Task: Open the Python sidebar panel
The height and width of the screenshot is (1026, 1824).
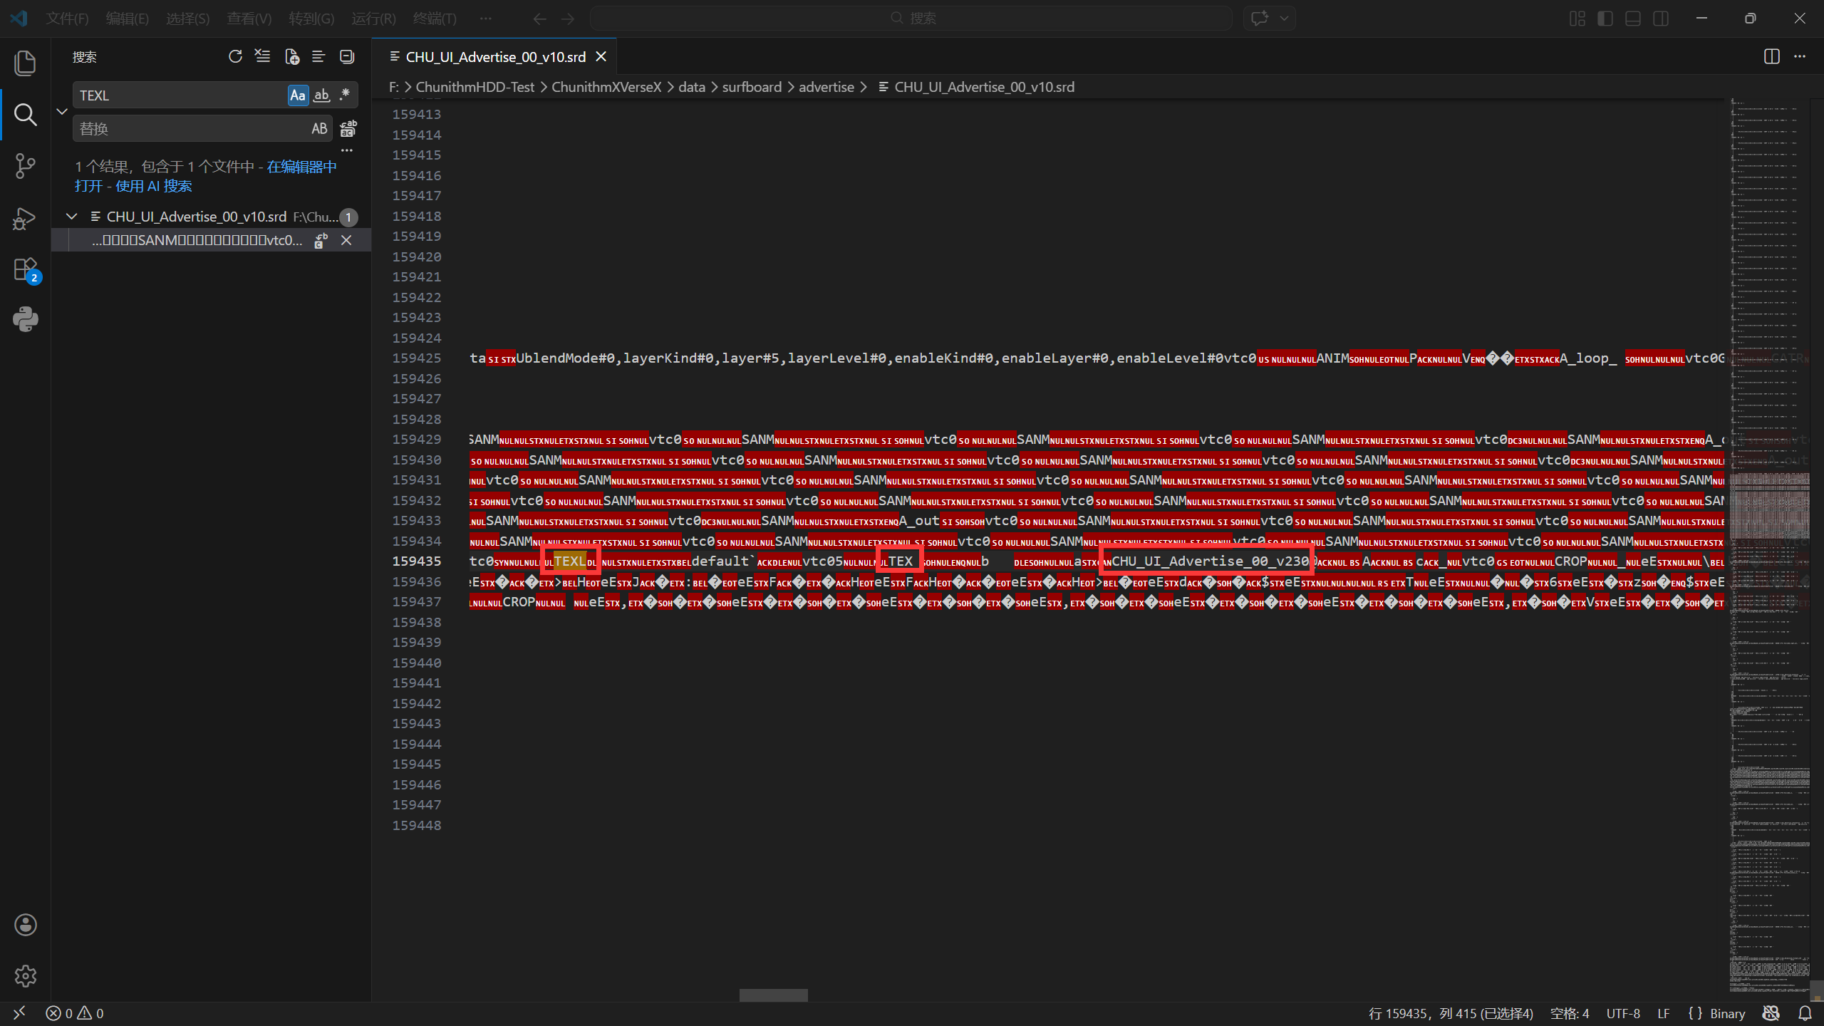Action: pyautogui.click(x=25, y=320)
